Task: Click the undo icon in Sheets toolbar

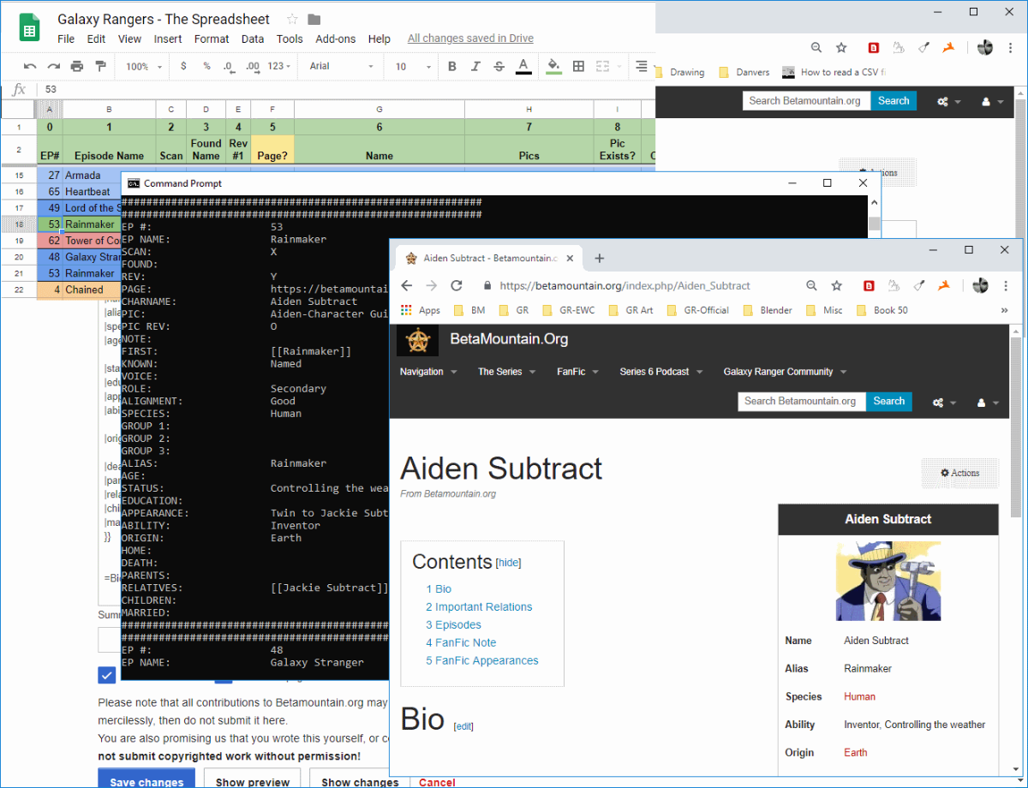Action: pos(31,66)
